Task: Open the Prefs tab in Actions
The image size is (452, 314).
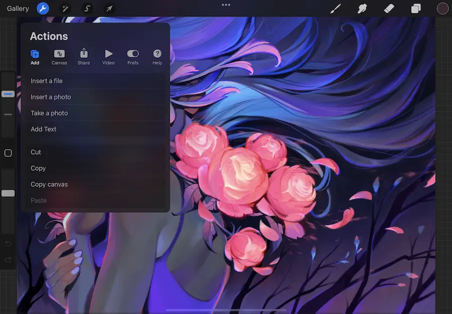Action: (133, 57)
